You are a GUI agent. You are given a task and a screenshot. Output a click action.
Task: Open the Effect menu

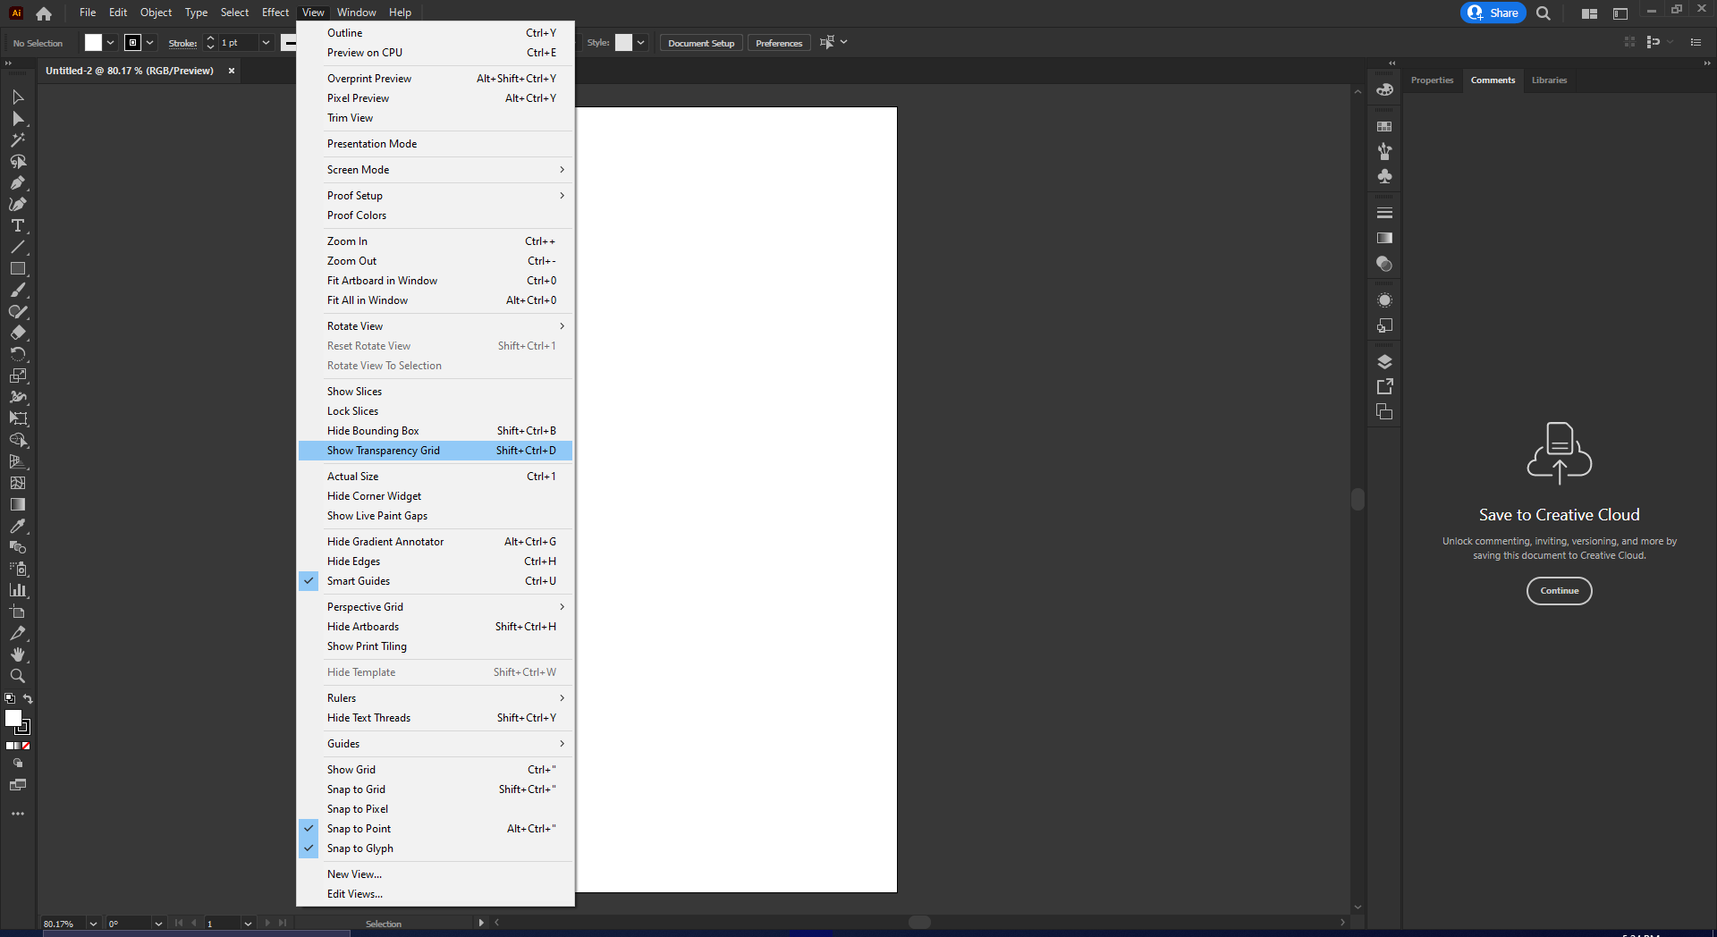click(275, 13)
